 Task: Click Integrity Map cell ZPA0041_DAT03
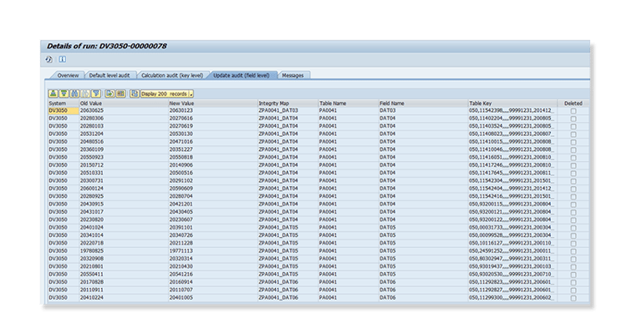pos(288,111)
